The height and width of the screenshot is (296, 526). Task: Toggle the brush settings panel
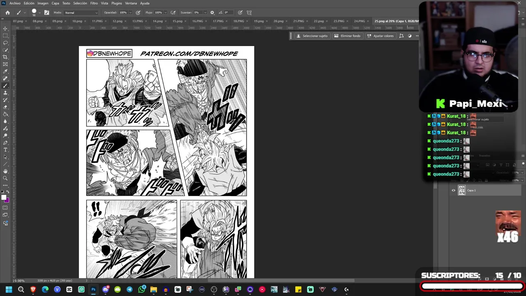point(46,12)
